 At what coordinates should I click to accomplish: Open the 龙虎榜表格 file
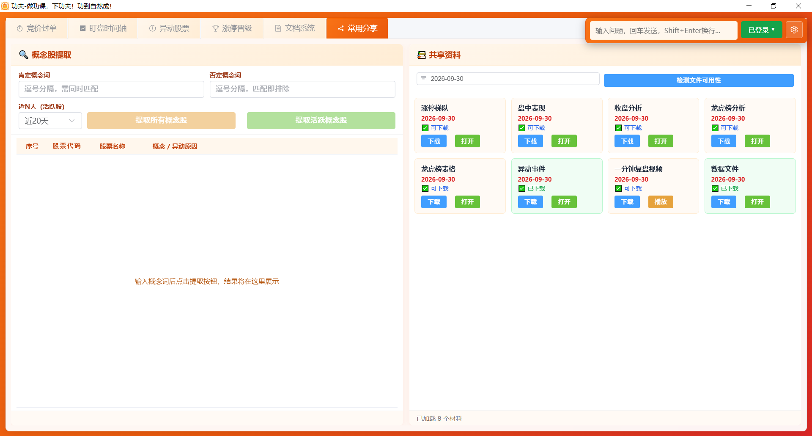tap(467, 202)
